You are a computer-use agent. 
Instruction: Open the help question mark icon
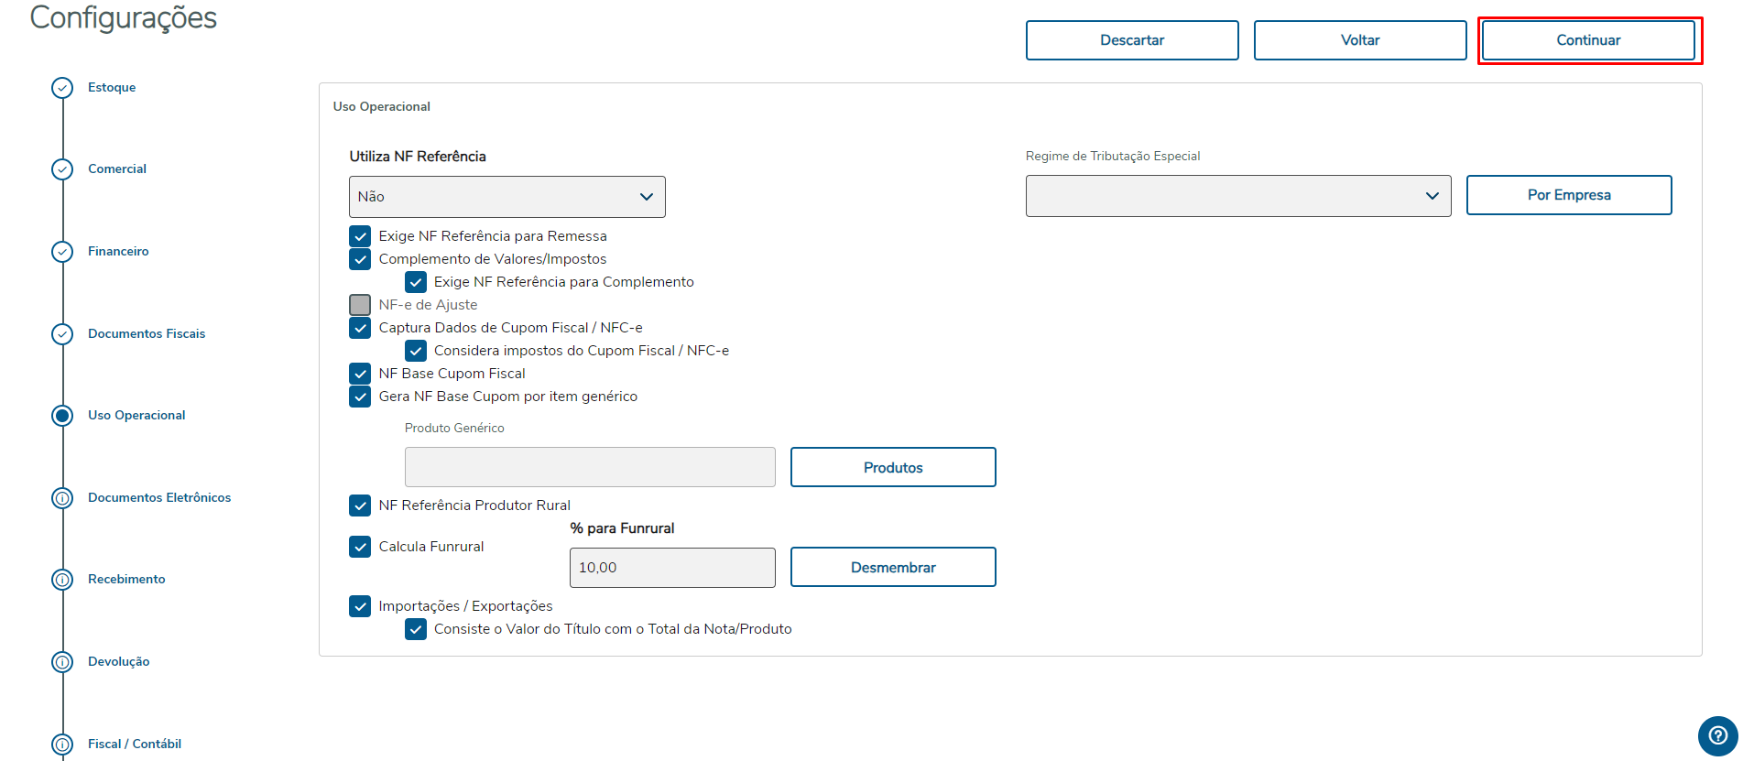(1717, 735)
